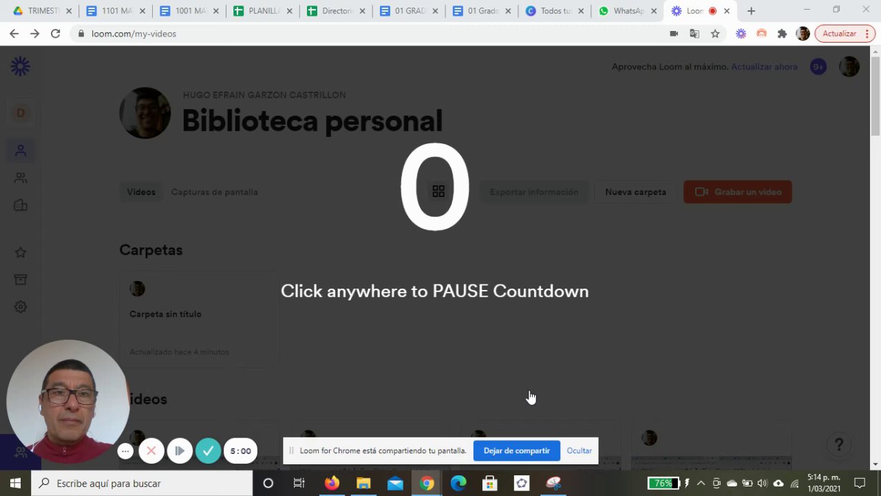Hide the sharing bar with Ocultar
This screenshot has height=496, width=881.
579,451
